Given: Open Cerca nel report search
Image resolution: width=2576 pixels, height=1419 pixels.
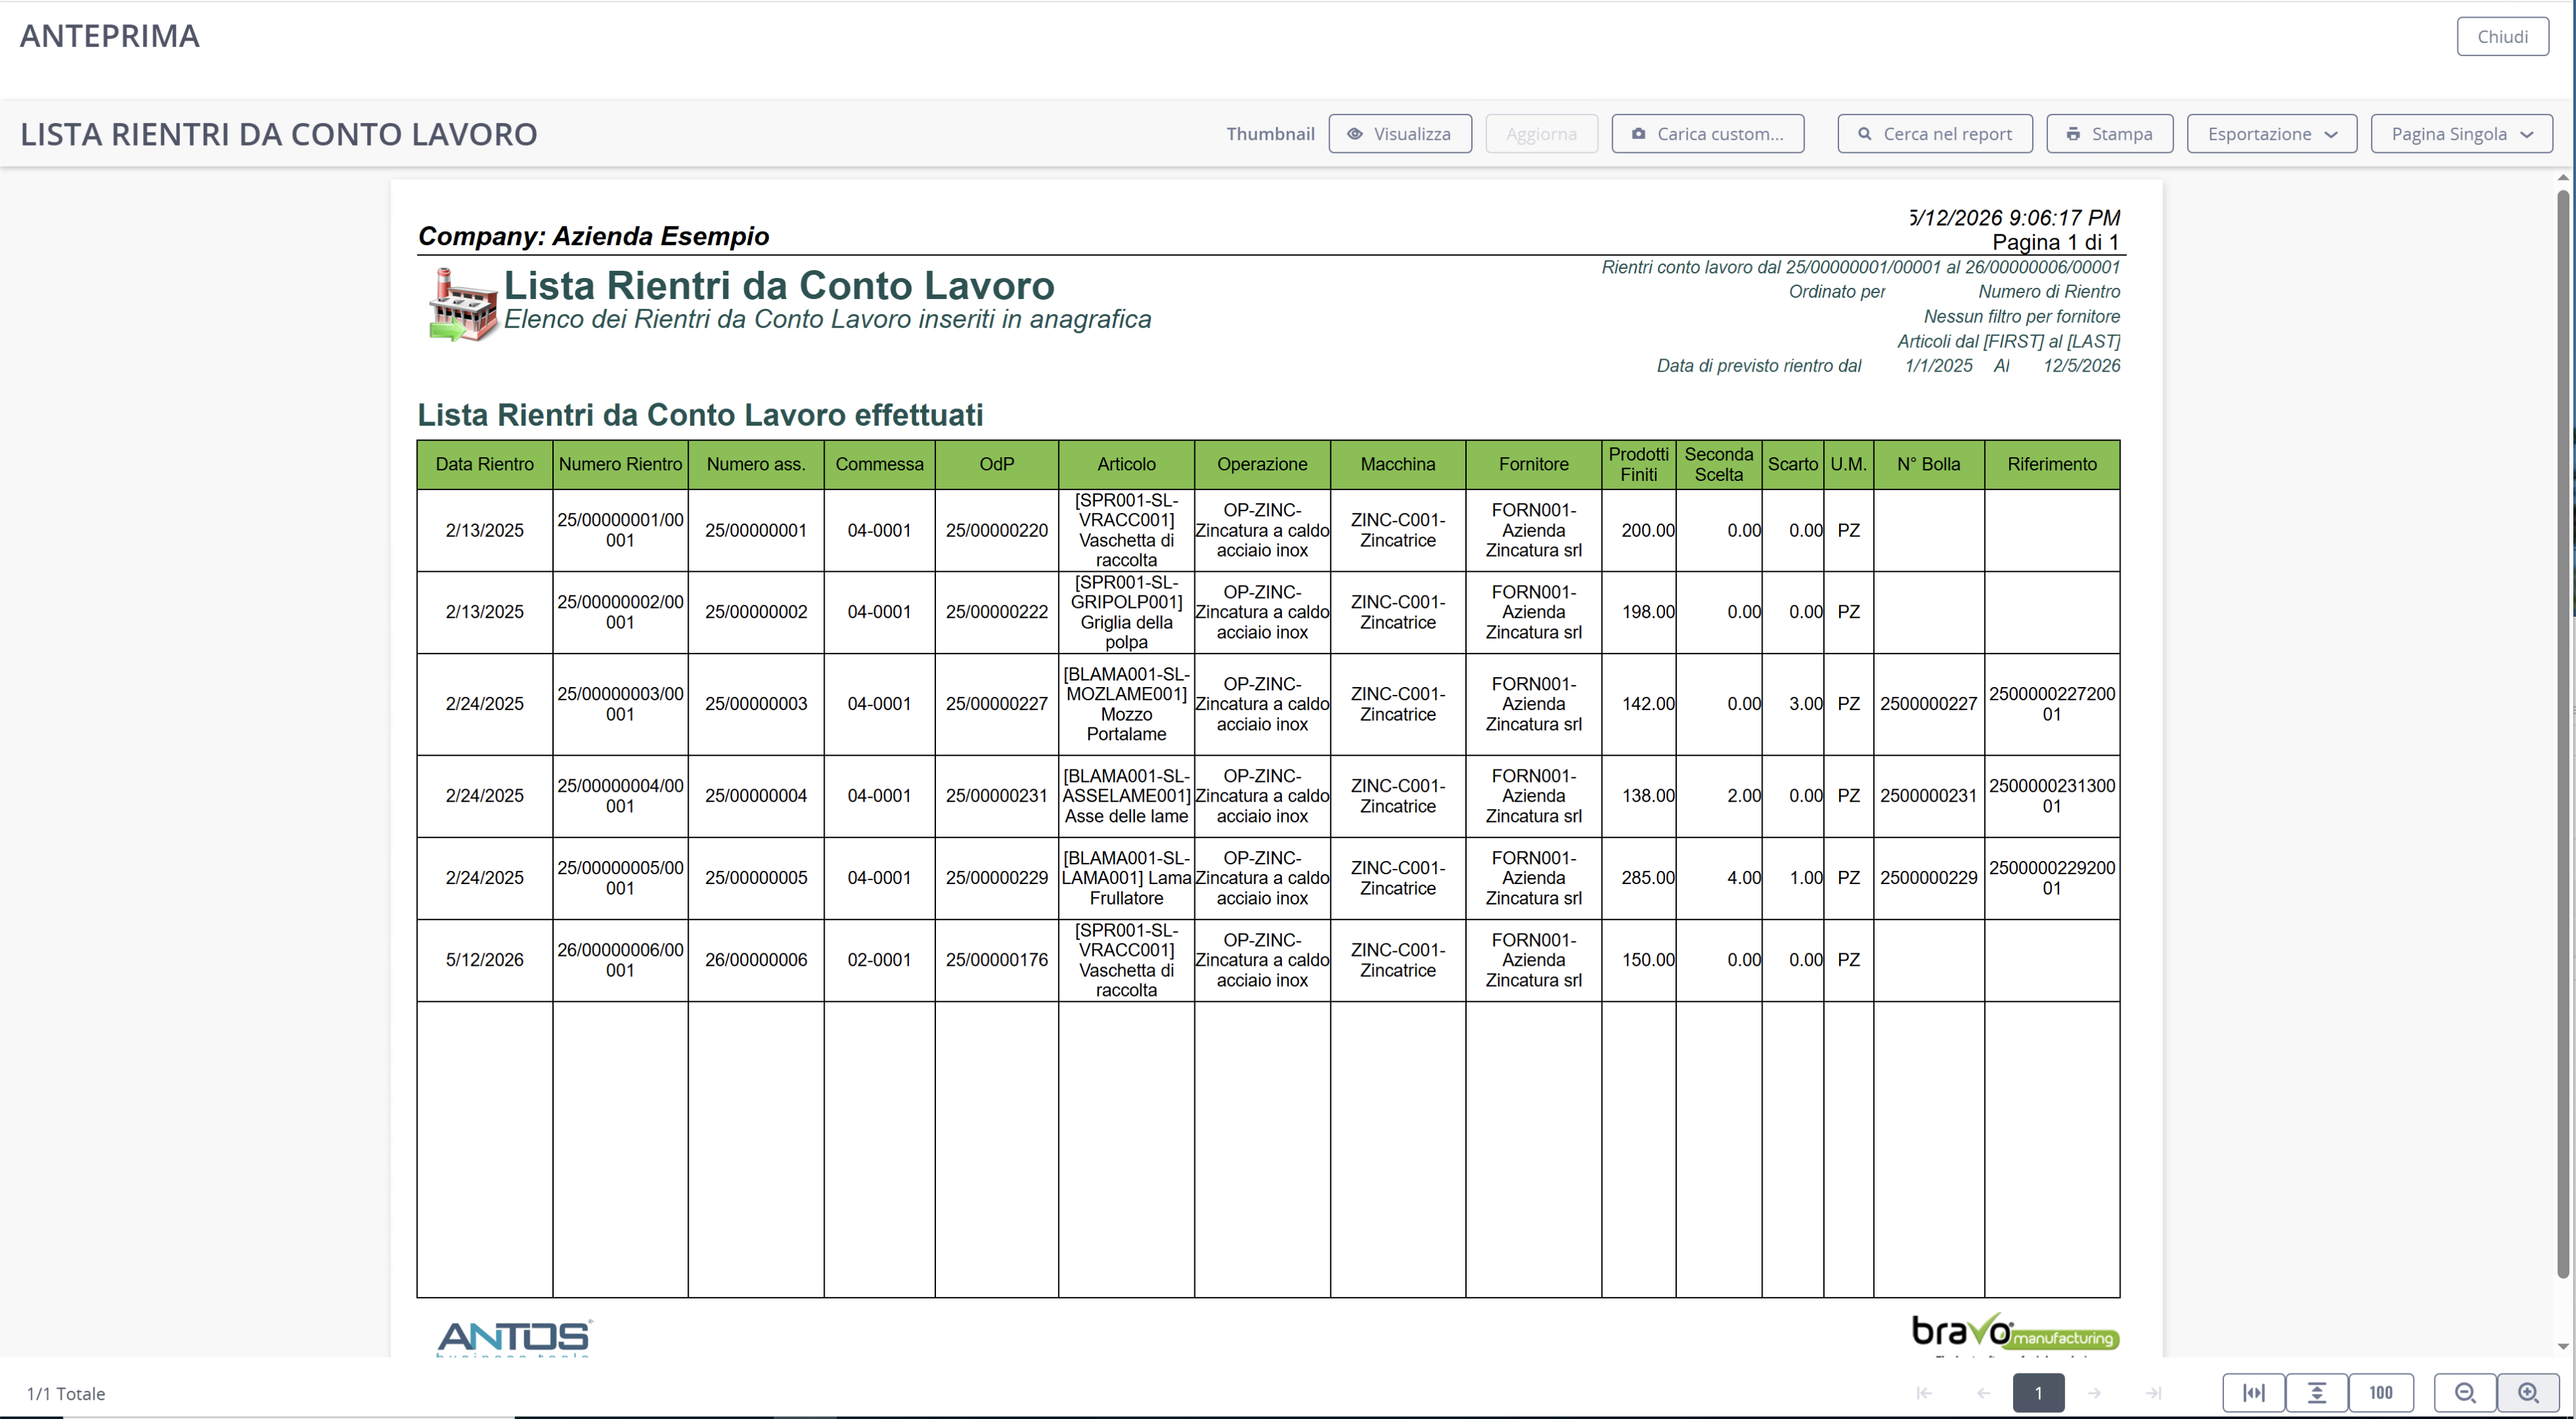Looking at the screenshot, I should tap(1935, 134).
